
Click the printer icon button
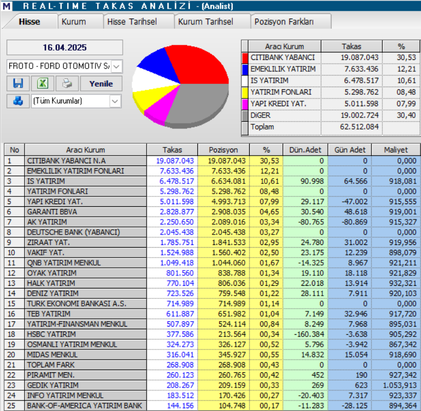[x=67, y=83]
